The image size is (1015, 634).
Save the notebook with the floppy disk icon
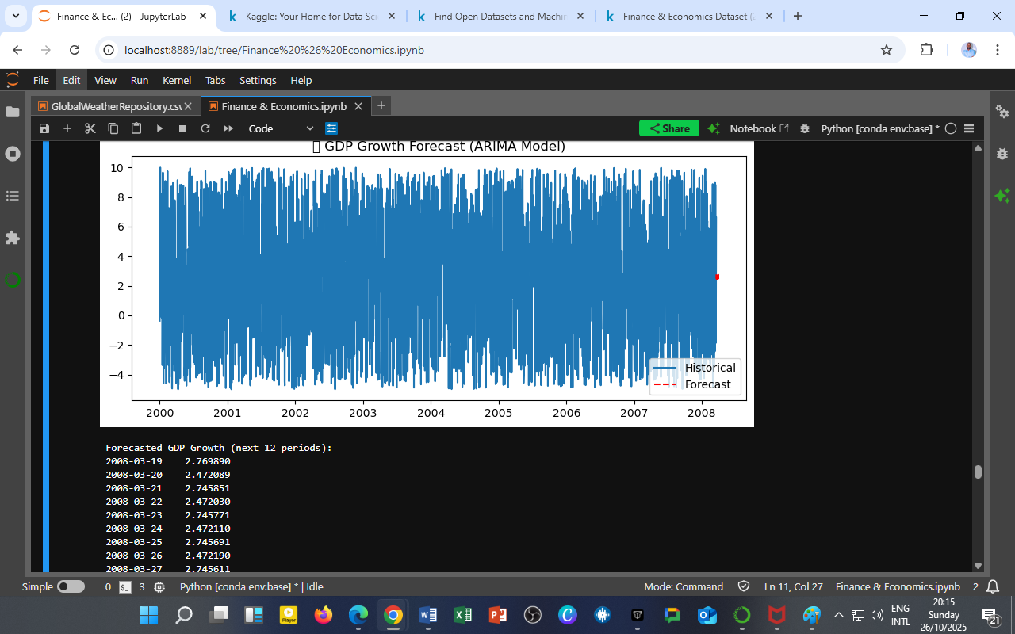click(x=44, y=128)
